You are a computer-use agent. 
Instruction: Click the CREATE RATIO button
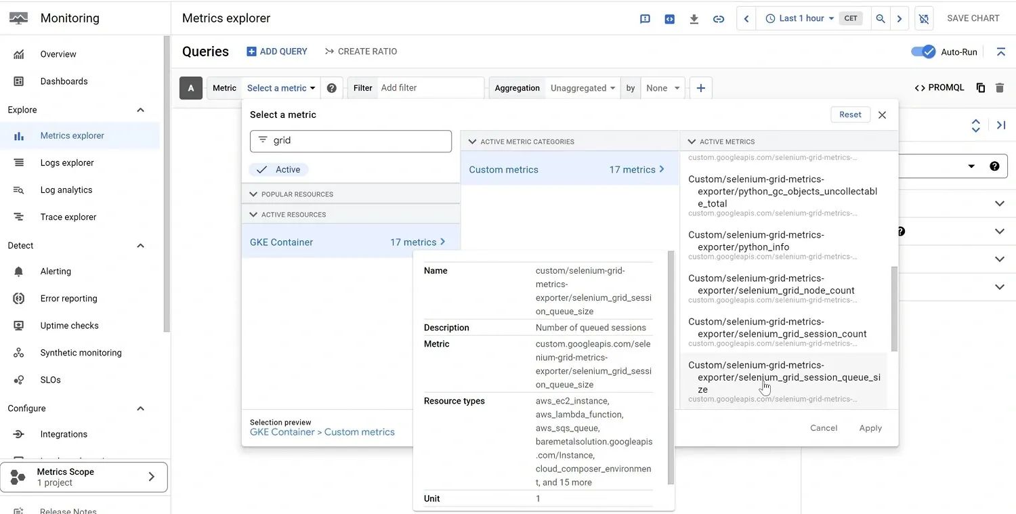pos(361,51)
